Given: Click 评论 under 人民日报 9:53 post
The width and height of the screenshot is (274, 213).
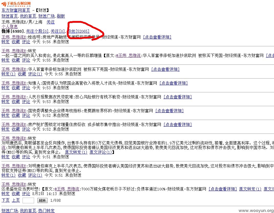Looking at the screenshot, I should coord(26,102).
